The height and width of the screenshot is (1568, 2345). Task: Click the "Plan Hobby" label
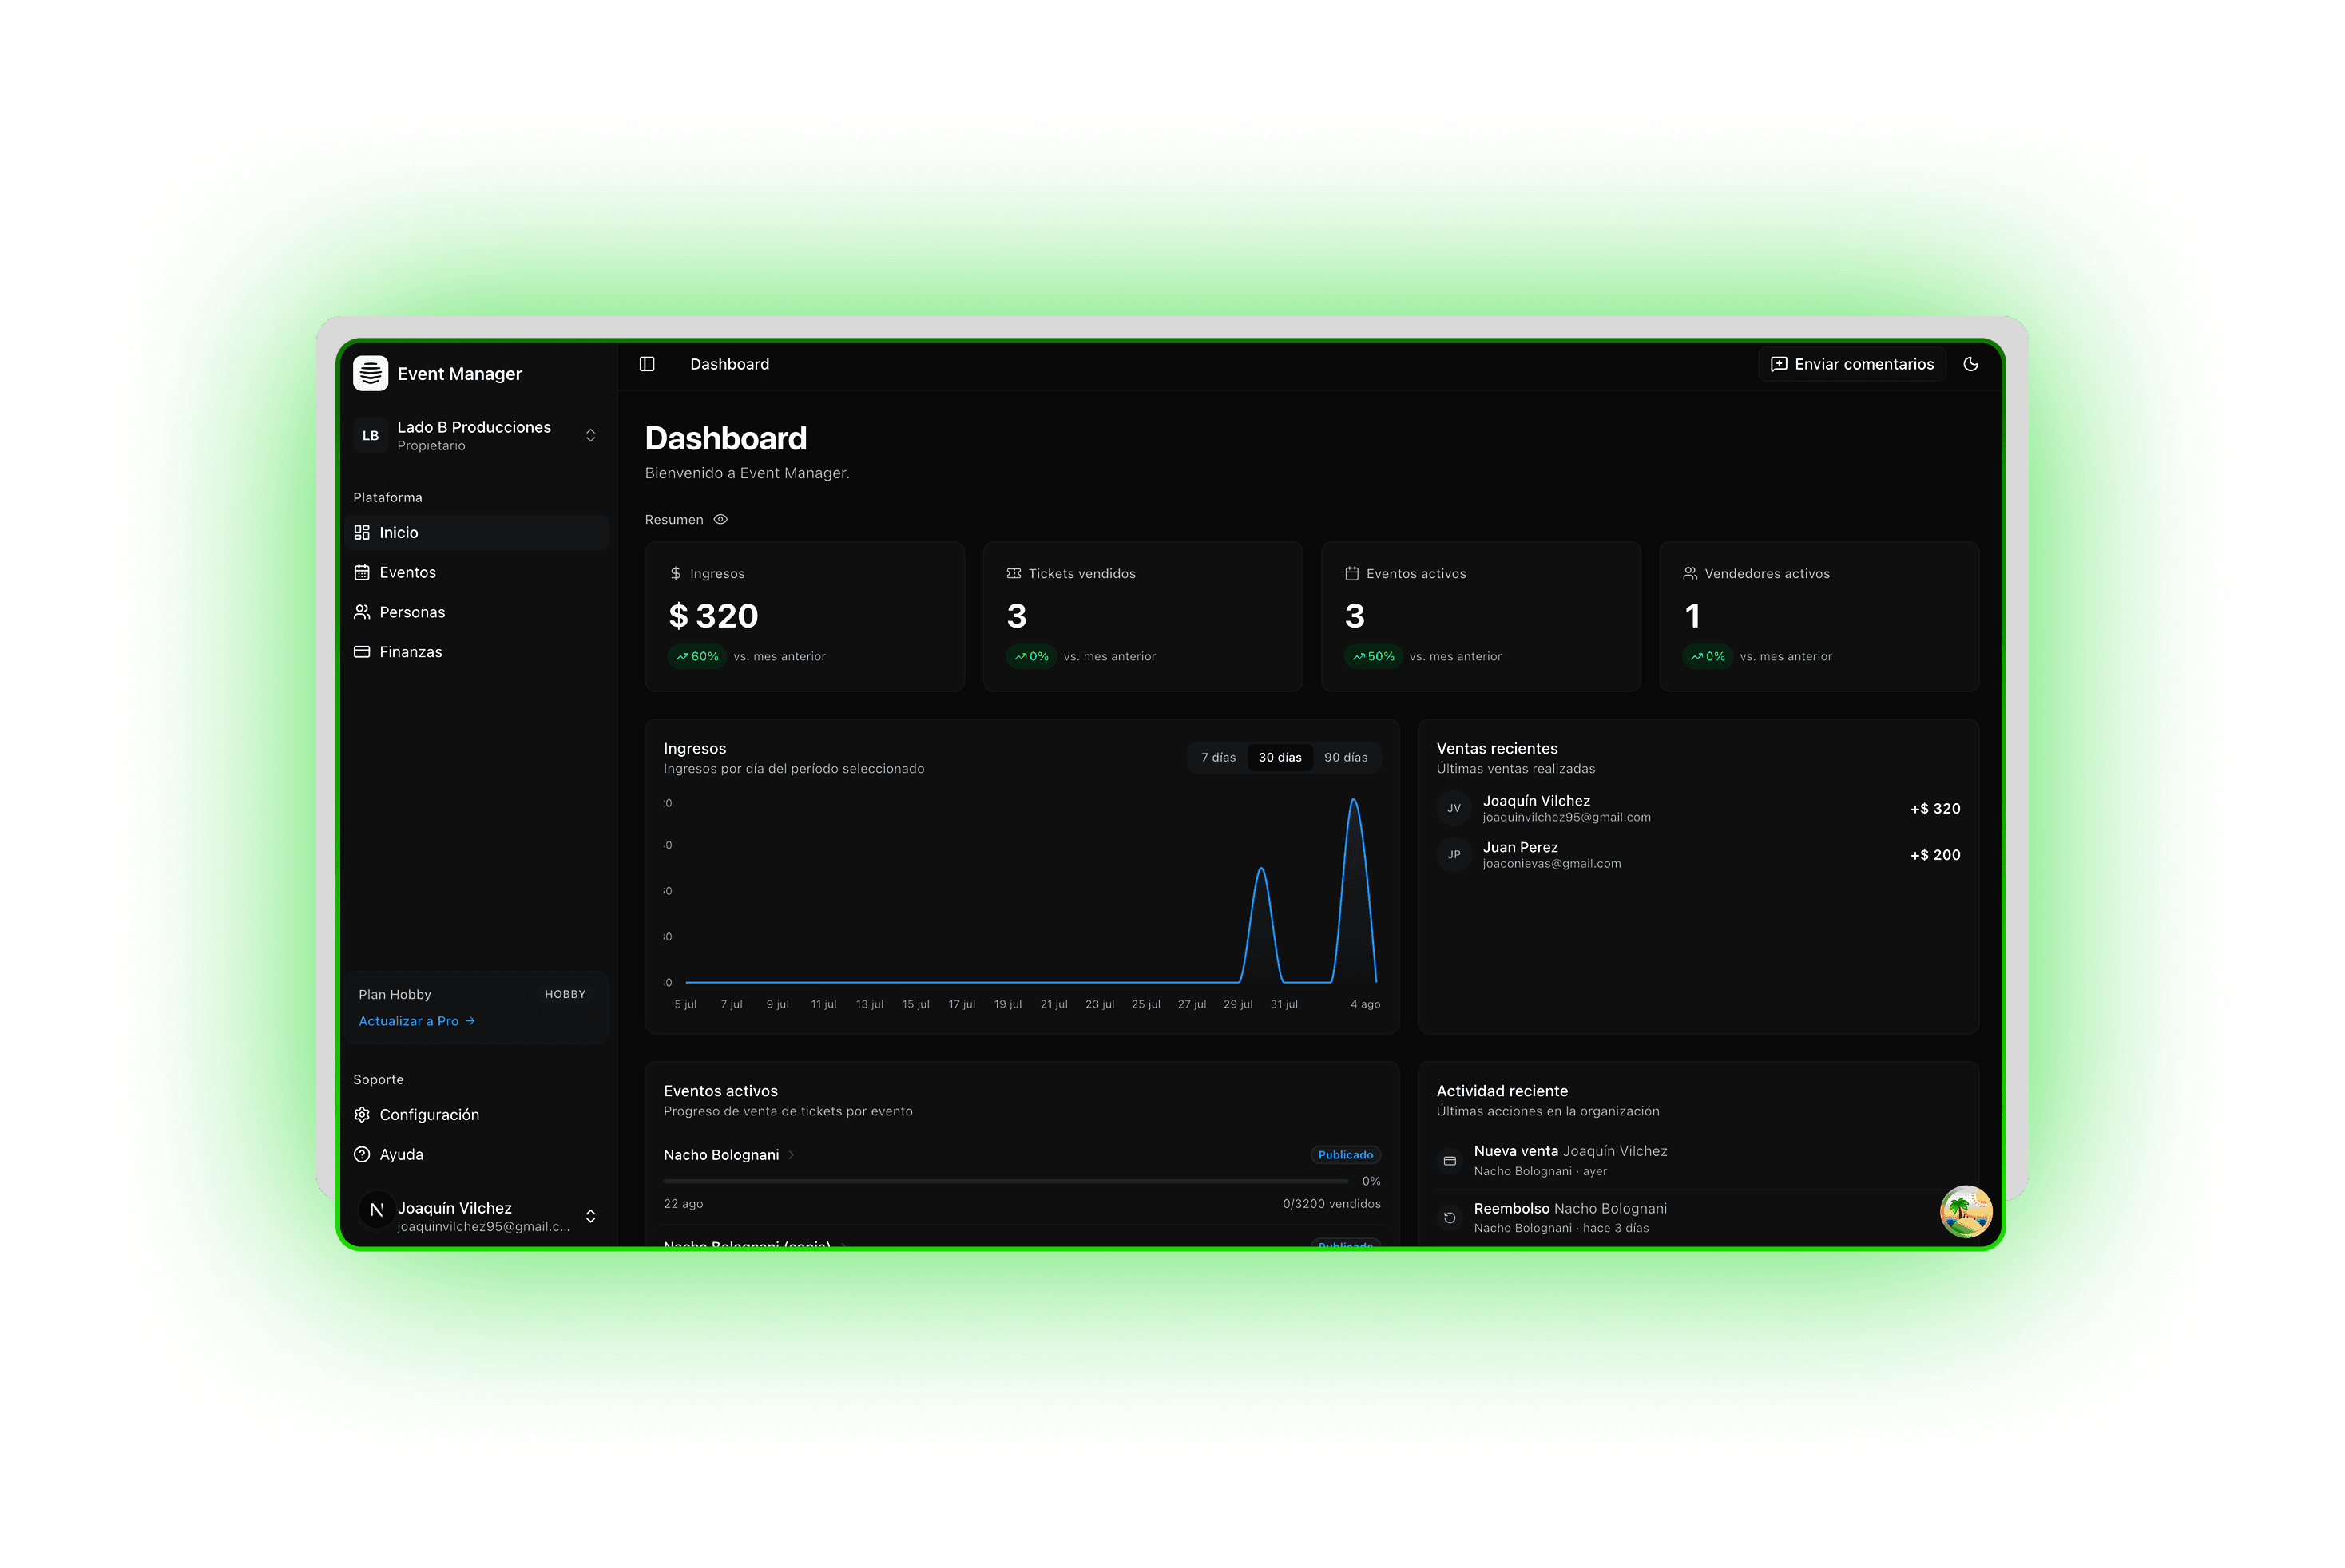coord(395,994)
